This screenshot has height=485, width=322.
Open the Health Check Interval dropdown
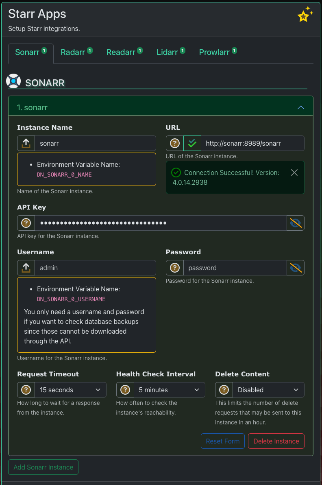click(169, 390)
